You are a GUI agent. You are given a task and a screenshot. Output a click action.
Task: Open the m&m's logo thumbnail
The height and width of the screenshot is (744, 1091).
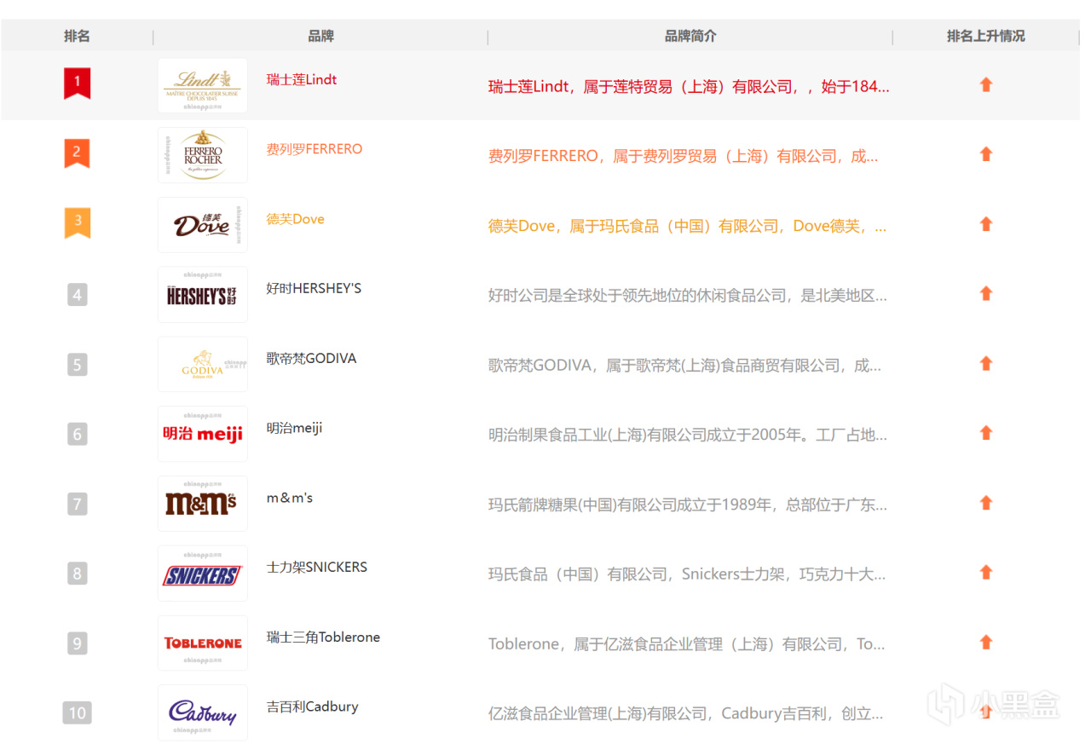pyautogui.click(x=203, y=504)
